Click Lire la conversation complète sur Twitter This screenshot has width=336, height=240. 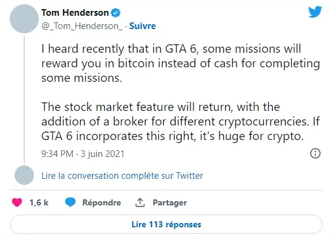tap(122, 176)
